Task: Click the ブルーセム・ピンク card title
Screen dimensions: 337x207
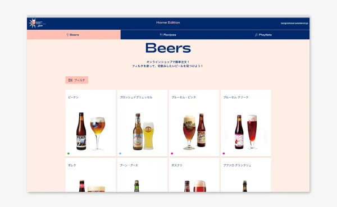Action: (184, 97)
